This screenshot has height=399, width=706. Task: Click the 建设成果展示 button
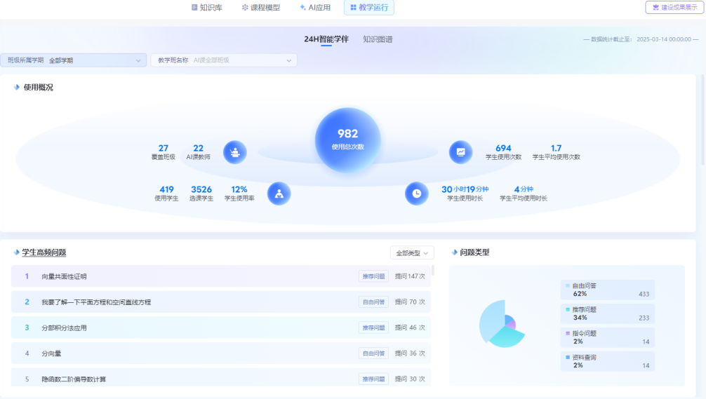point(674,7)
